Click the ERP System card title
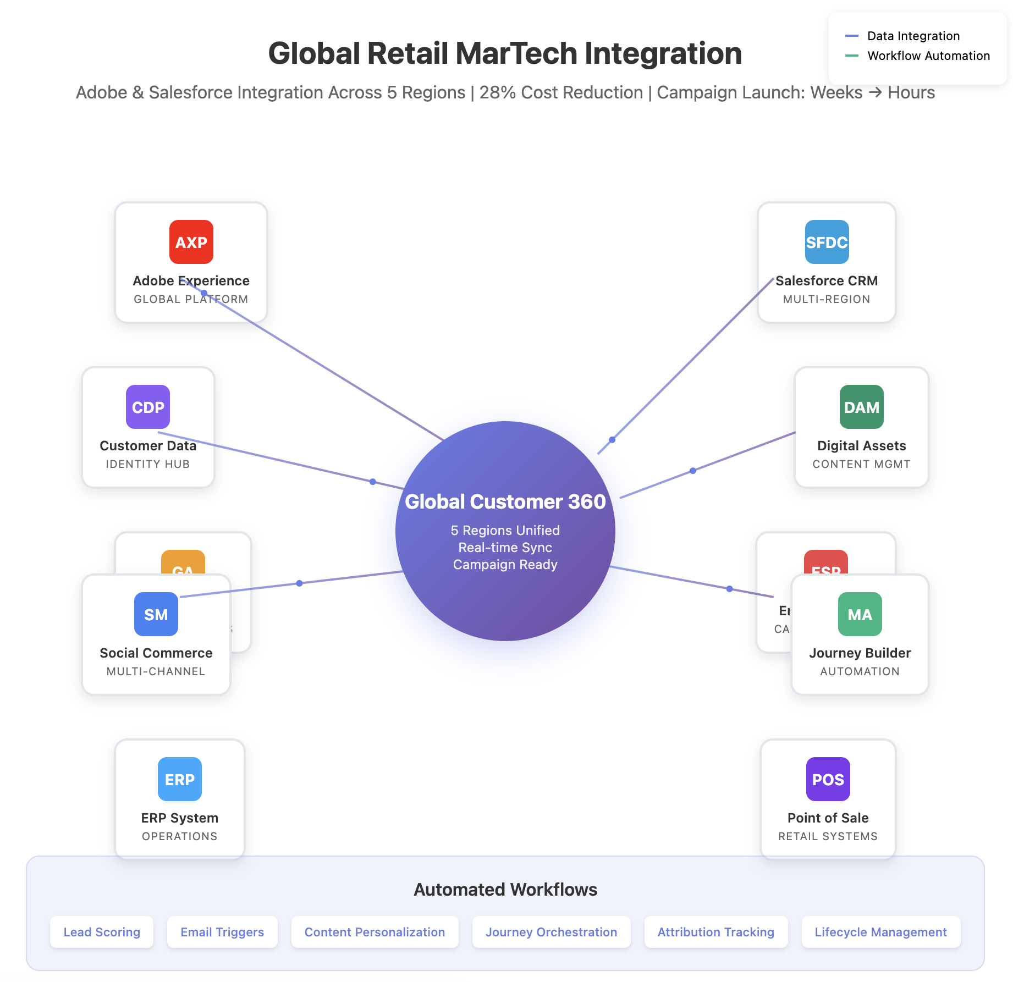This screenshot has height=982, width=1013. [x=180, y=818]
